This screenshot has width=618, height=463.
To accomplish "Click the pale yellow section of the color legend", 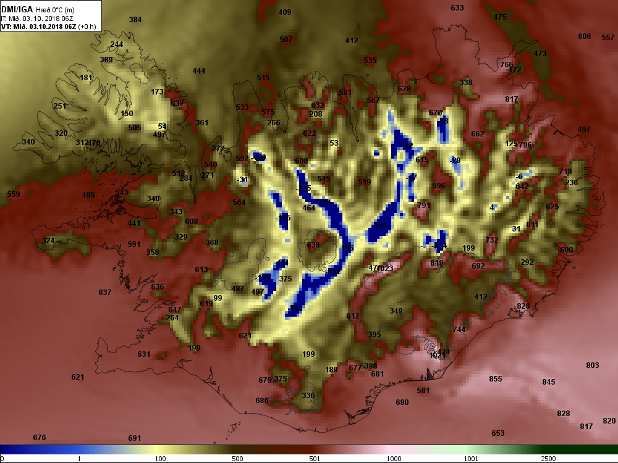I will click(x=158, y=449).
